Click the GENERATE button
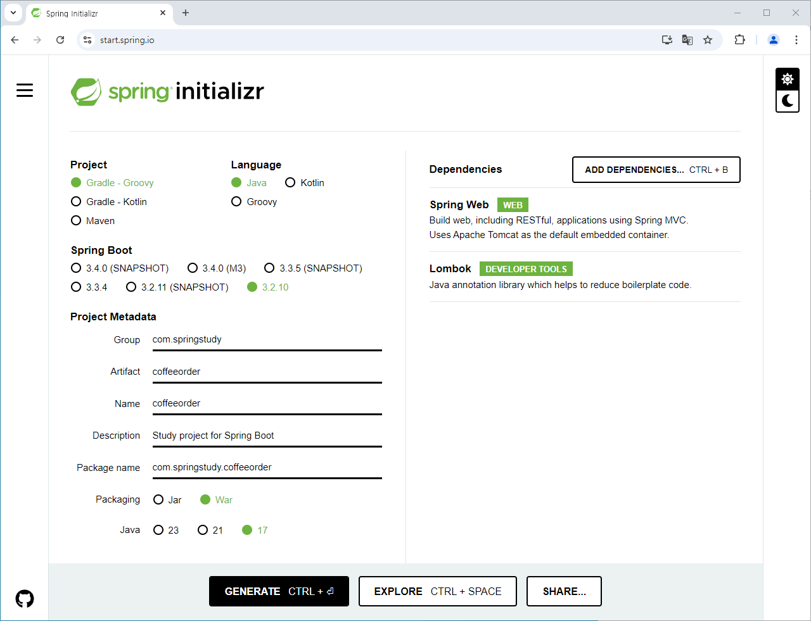The width and height of the screenshot is (811, 621). 279,591
